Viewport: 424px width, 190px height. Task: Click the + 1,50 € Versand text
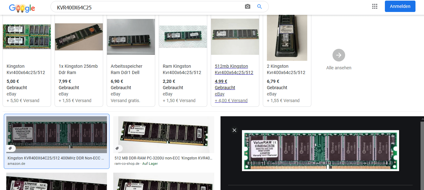(179, 101)
